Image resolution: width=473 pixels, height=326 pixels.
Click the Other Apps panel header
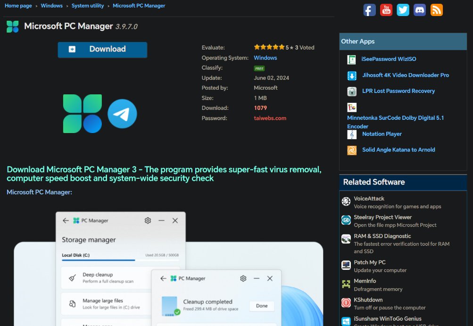[403, 42]
